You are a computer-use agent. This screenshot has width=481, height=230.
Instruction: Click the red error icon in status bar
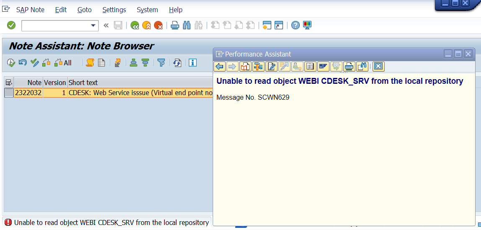coord(8,222)
